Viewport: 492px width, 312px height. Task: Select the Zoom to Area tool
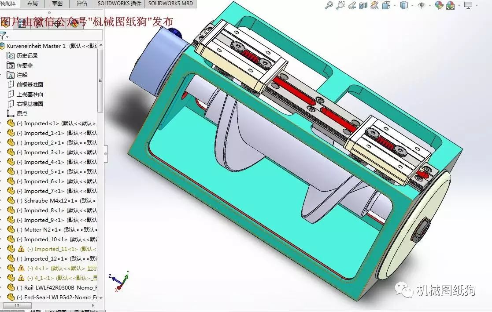coord(340,5)
